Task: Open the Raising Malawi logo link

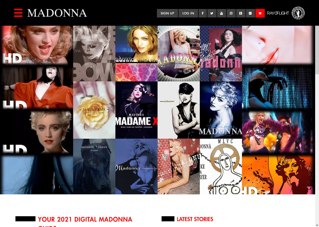Action: [x=298, y=13]
